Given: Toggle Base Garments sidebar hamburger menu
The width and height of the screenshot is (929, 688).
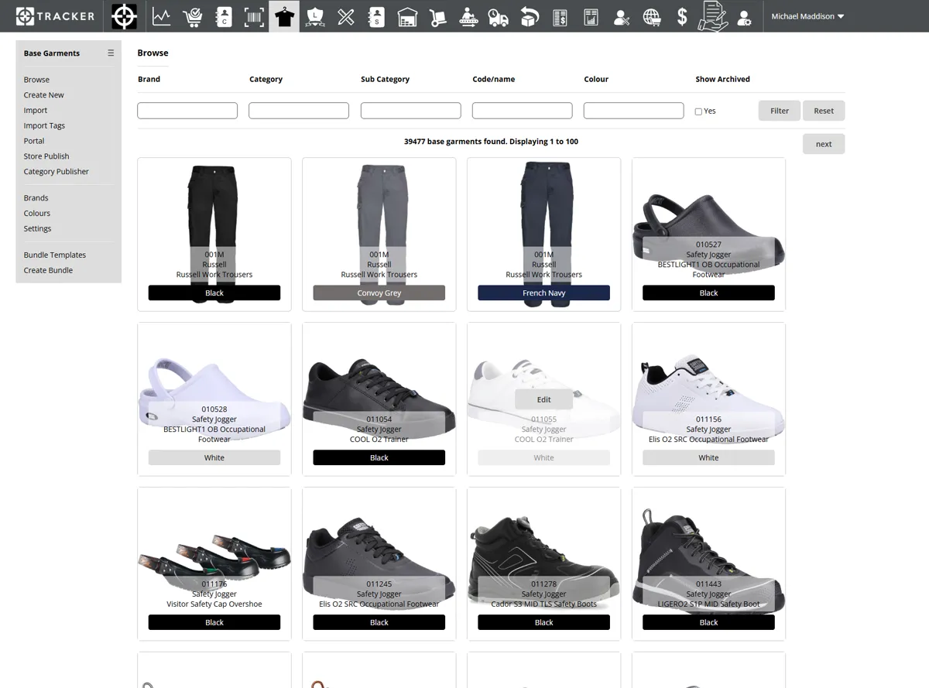Looking at the screenshot, I should click(111, 53).
